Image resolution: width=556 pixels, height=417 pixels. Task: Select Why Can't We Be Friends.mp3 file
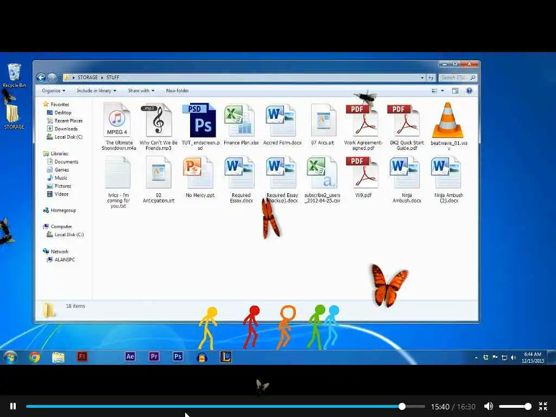point(158,120)
